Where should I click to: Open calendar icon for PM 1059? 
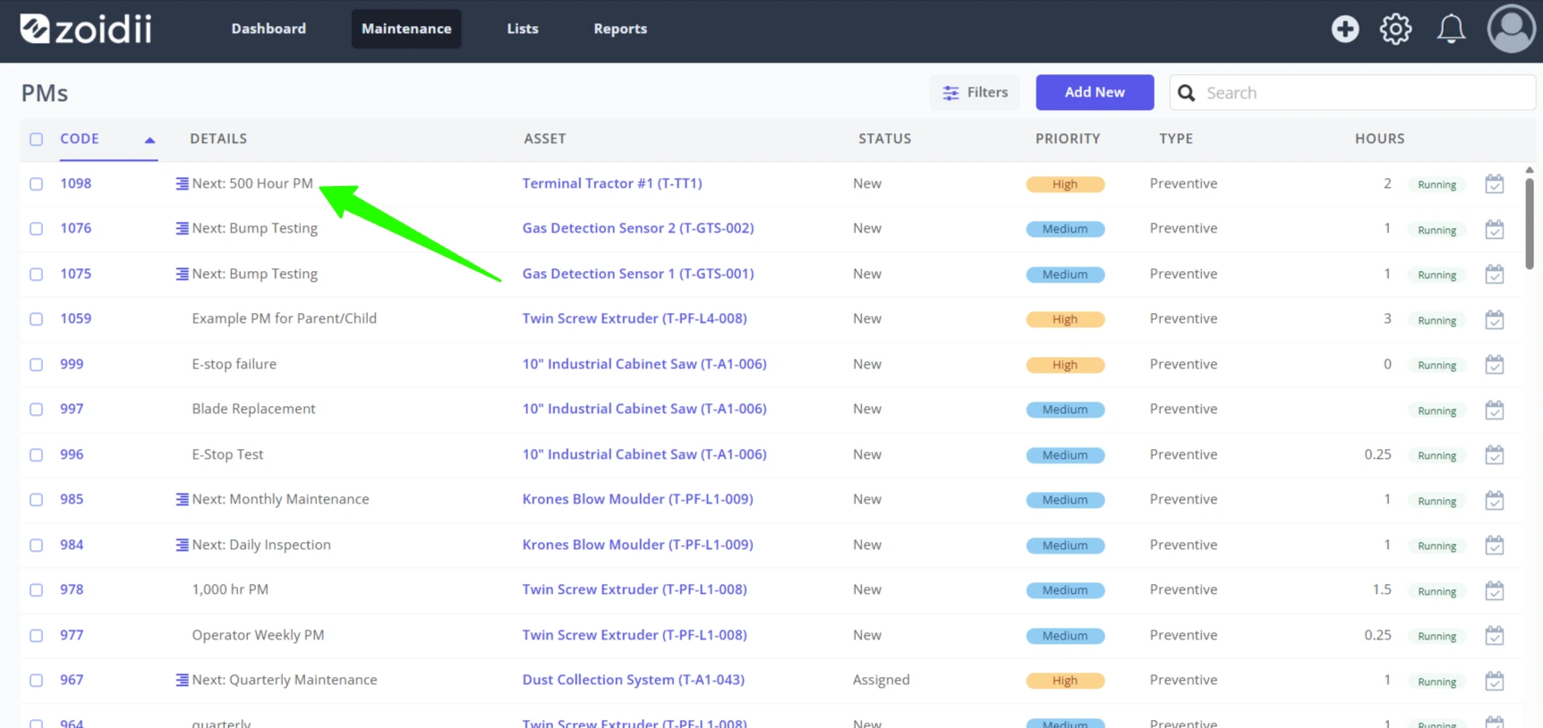tap(1494, 319)
